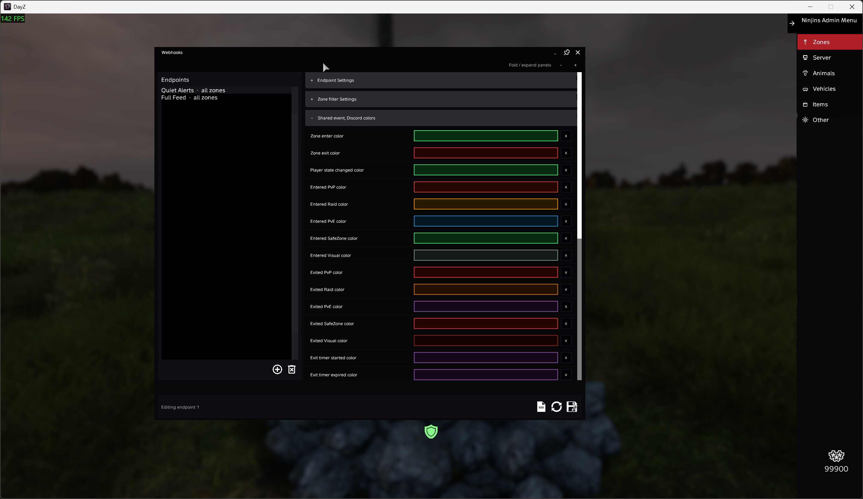The width and height of the screenshot is (863, 499).
Task: Expand the Endpoint Settings panel
Action: tap(441, 80)
